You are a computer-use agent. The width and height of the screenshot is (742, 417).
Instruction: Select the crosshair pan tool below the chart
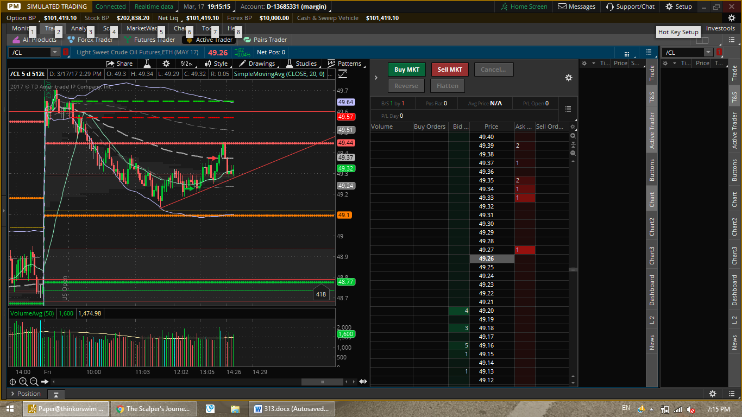(13, 382)
